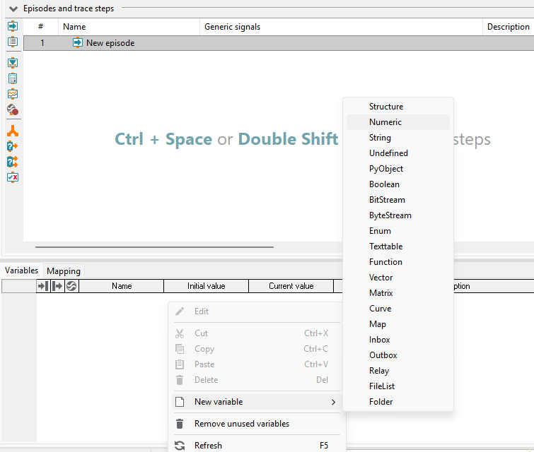Image resolution: width=534 pixels, height=452 pixels.
Task: Collapse the Episodes and trace steps section
Action: click(13, 9)
